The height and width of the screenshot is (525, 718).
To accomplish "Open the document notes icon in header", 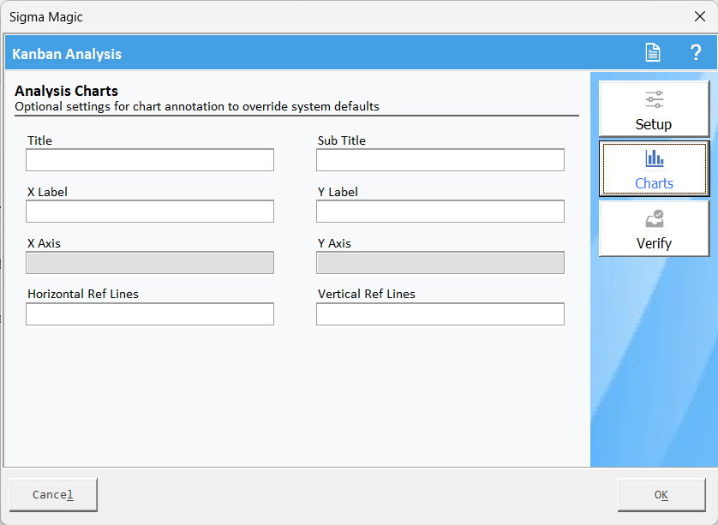I will pyautogui.click(x=653, y=53).
